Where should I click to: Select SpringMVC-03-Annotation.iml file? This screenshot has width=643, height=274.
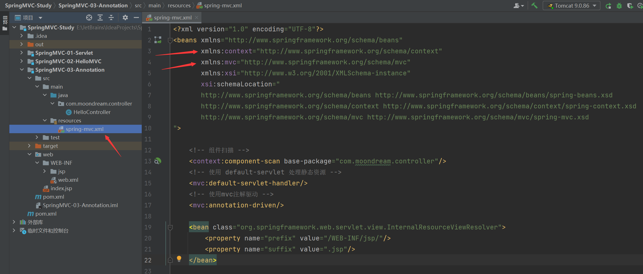tap(80, 205)
